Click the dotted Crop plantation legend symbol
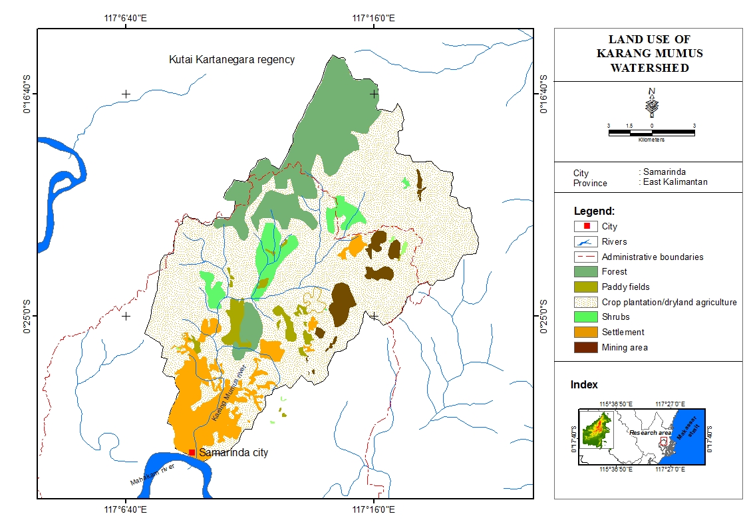 point(585,302)
